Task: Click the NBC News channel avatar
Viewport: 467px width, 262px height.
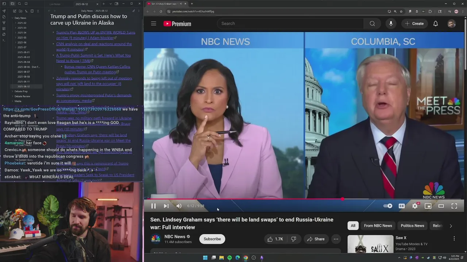Action: [x=156, y=239]
